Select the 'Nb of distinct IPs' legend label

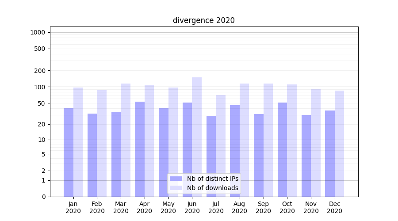pyautogui.click(x=212, y=179)
